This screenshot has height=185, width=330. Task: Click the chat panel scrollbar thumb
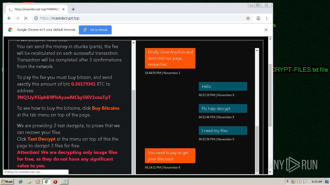(257, 149)
